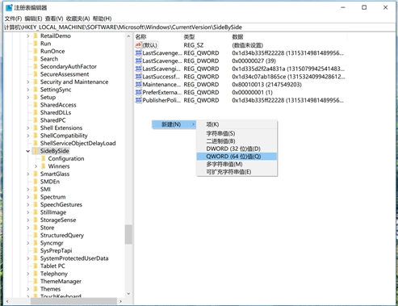Expand the SmartGlass key
The image size is (398, 306).
point(28,174)
